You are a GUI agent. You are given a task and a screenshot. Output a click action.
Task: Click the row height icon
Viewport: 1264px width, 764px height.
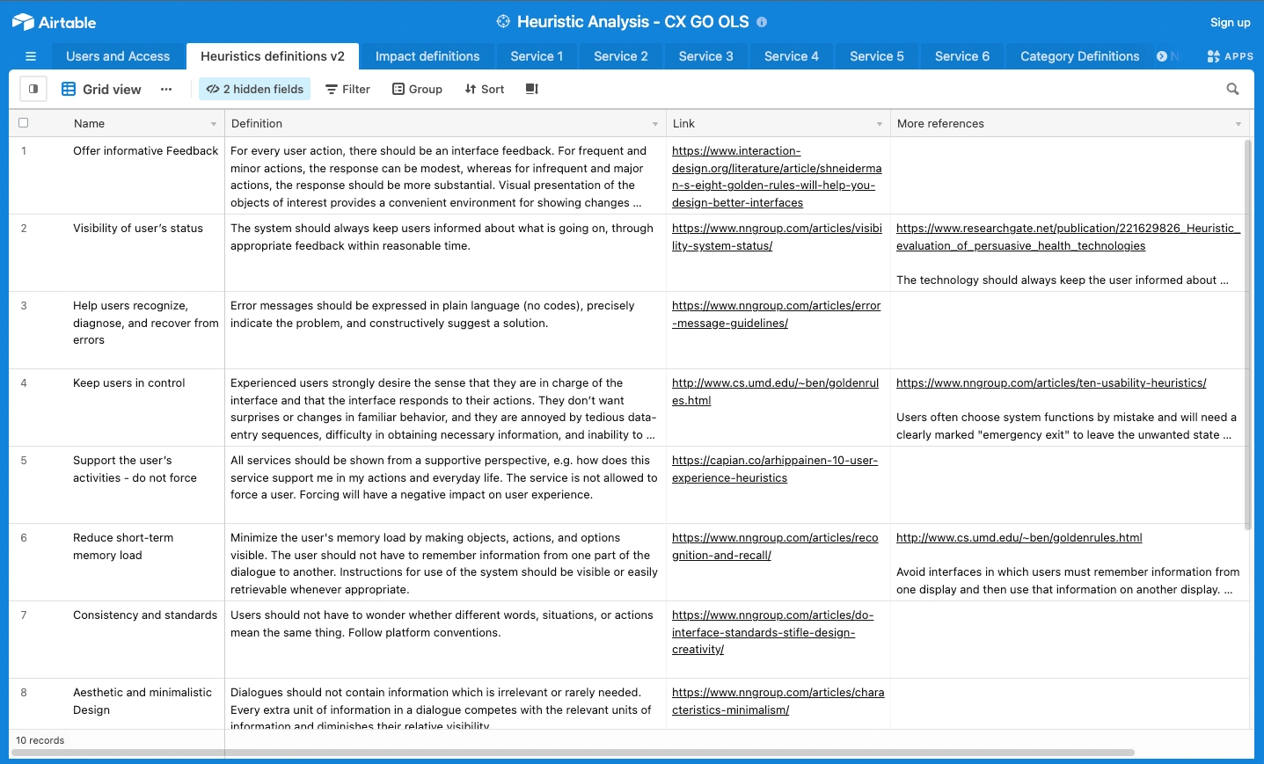[x=531, y=89]
